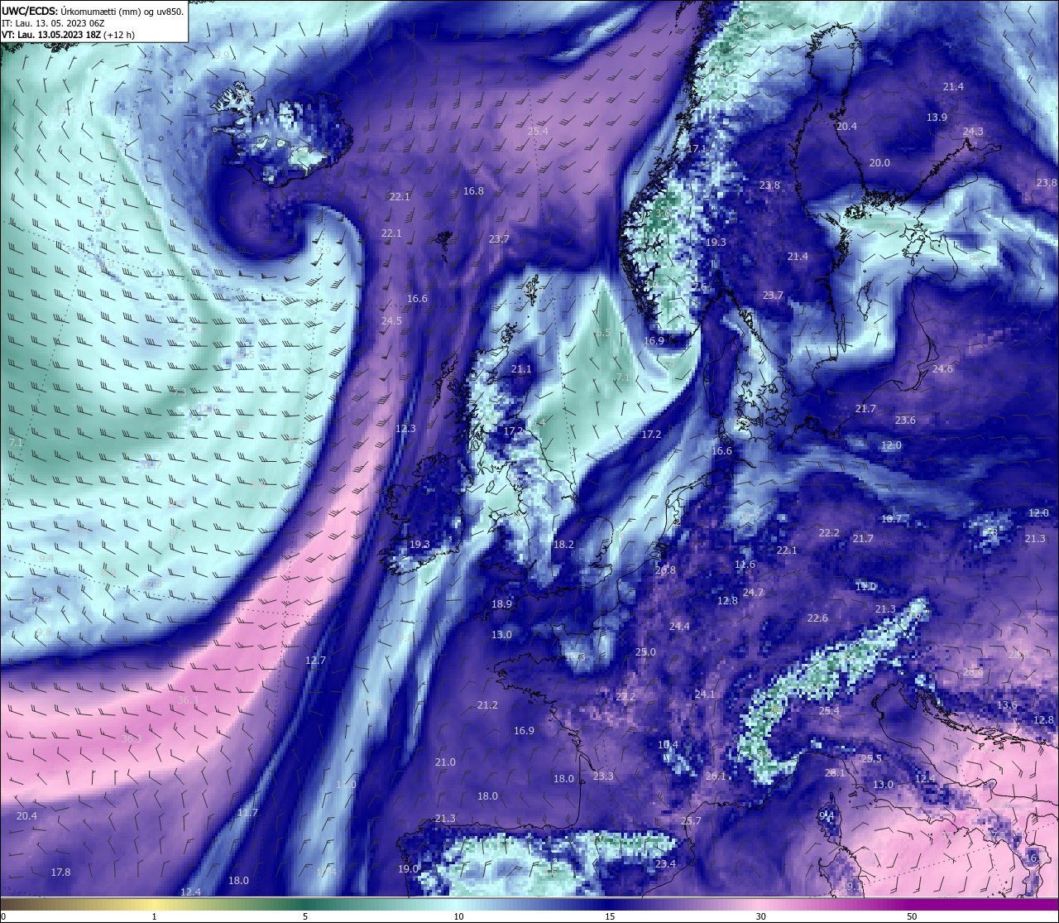Viewport: 1059px width, 923px height.
Task: Click the colour scale tick label 30
Action: (760, 916)
